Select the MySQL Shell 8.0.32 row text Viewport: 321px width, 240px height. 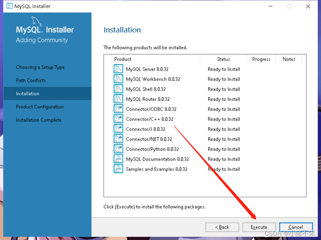[x=146, y=89]
